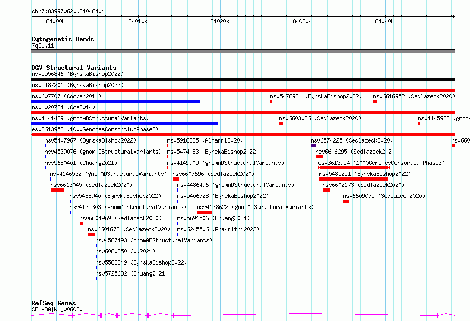Open nsv5918285 (Almarri2020) label
The image size is (470, 321).
coord(205,140)
